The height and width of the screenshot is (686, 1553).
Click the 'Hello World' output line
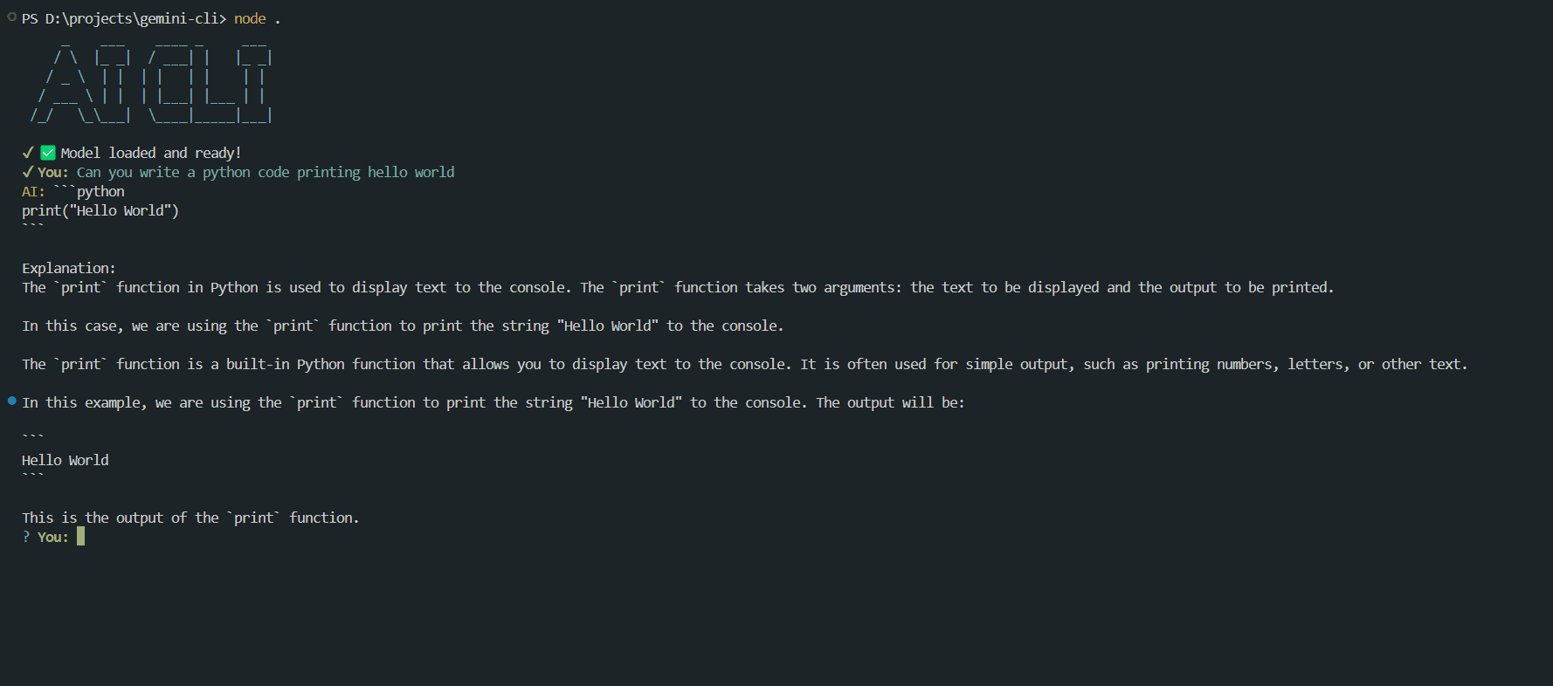tap(66, 460)
